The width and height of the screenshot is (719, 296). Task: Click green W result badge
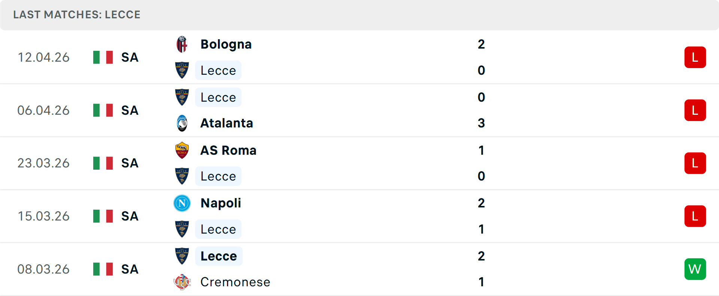click(x=695, y=269)
